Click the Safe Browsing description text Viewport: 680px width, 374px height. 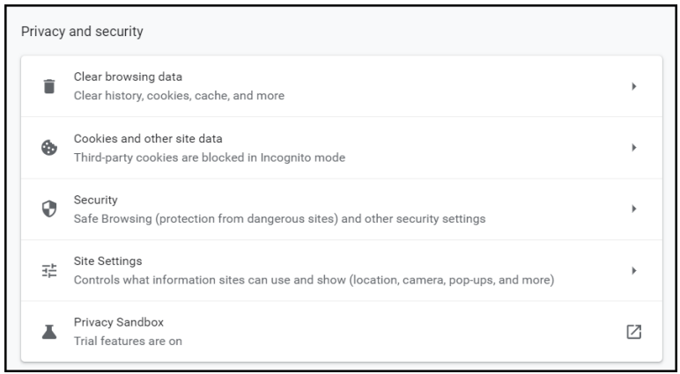tap(280, 219)
